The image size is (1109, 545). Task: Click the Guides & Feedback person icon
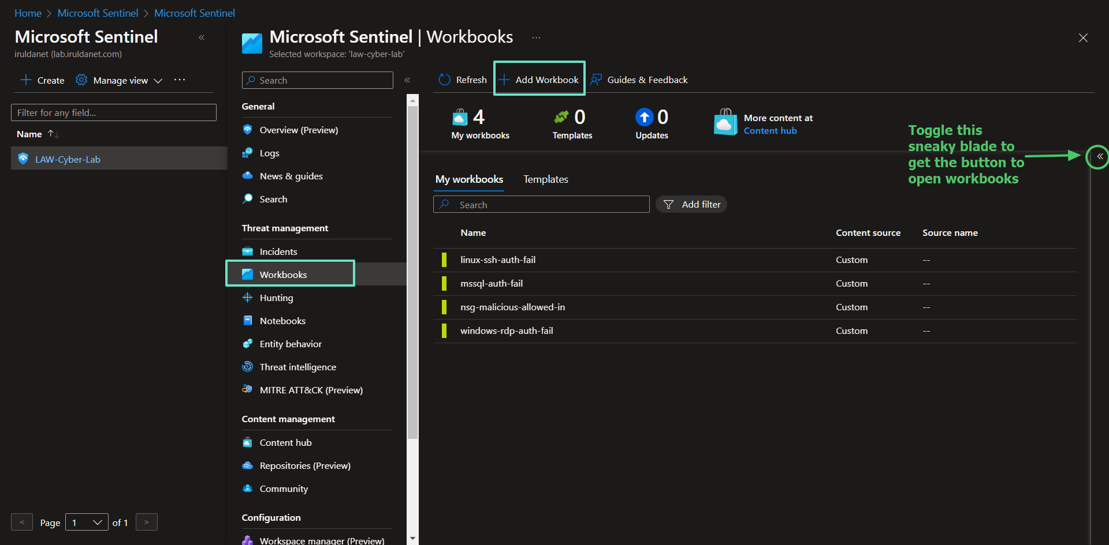596,80
